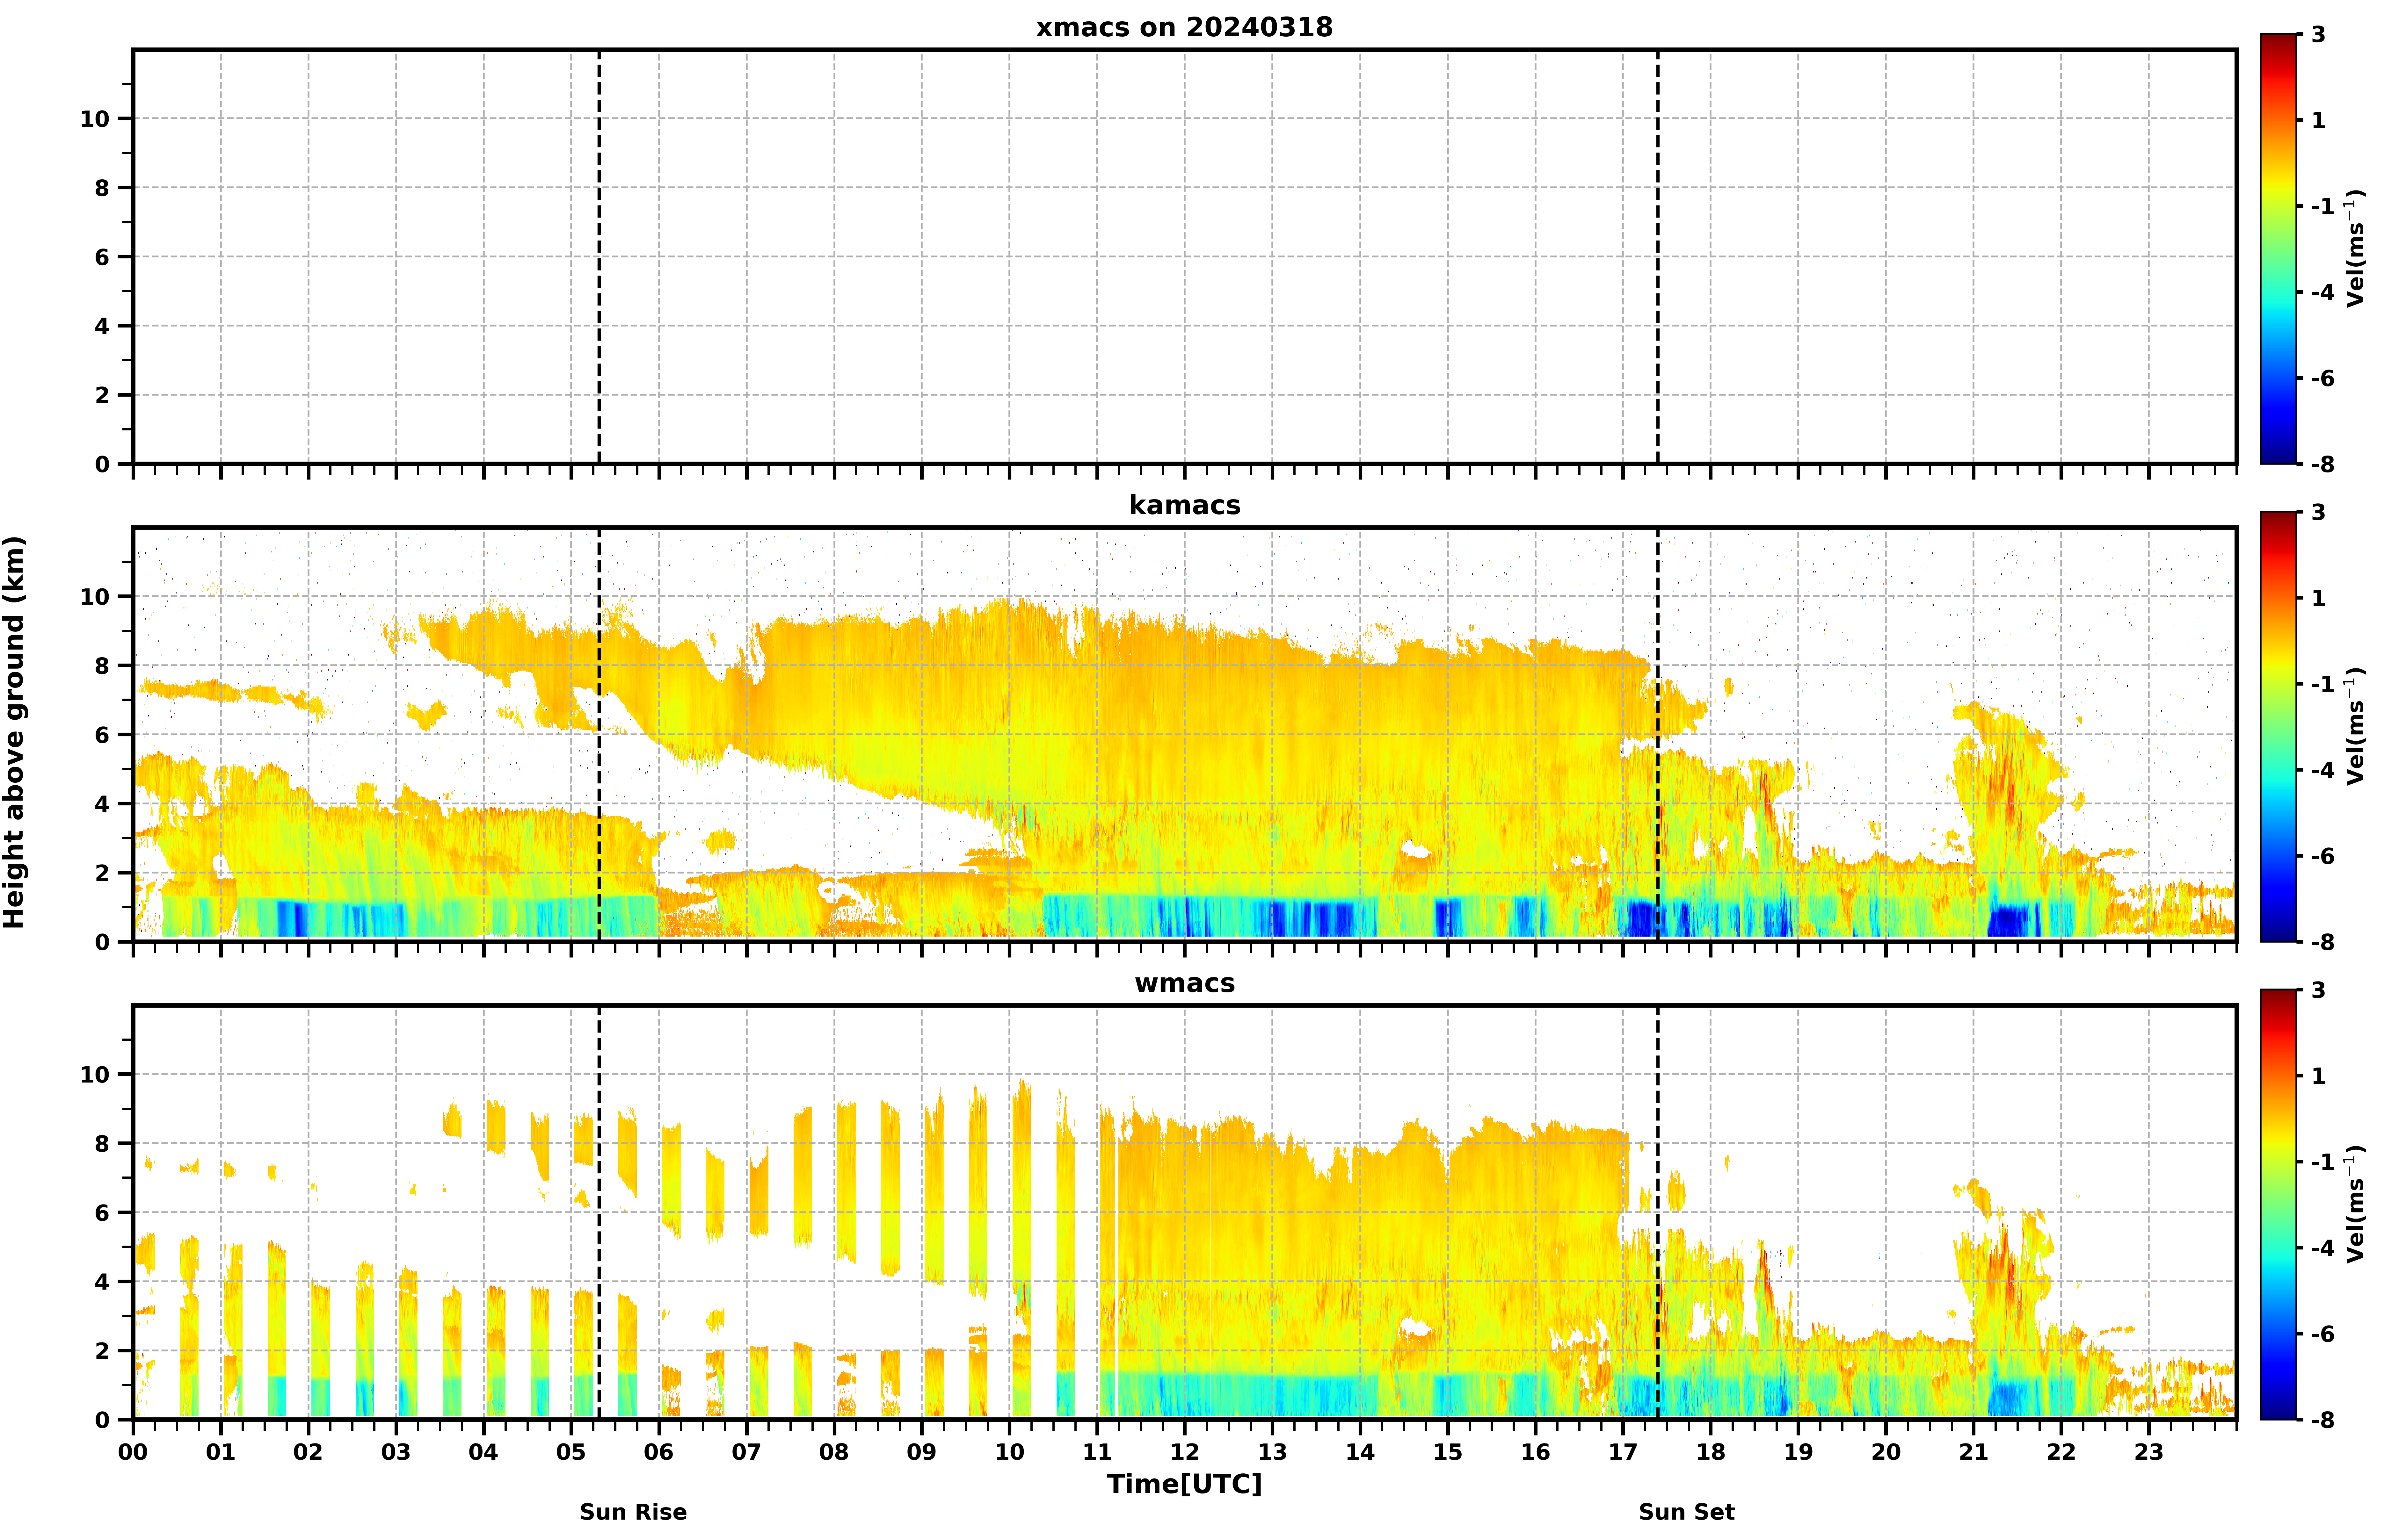This screenshot has height=1540, width=2384.
Task: Click the top colorbar of xmacs panel
Action: tap(2279, 249)
